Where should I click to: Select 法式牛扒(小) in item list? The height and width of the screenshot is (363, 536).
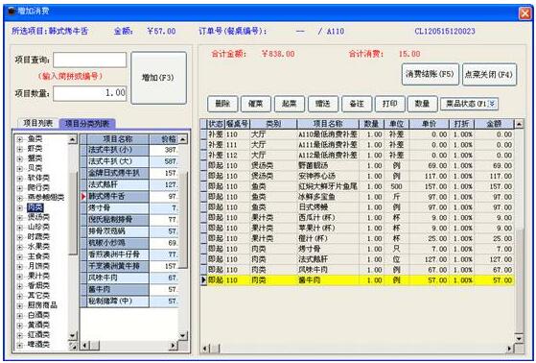(x=118, y=150)
